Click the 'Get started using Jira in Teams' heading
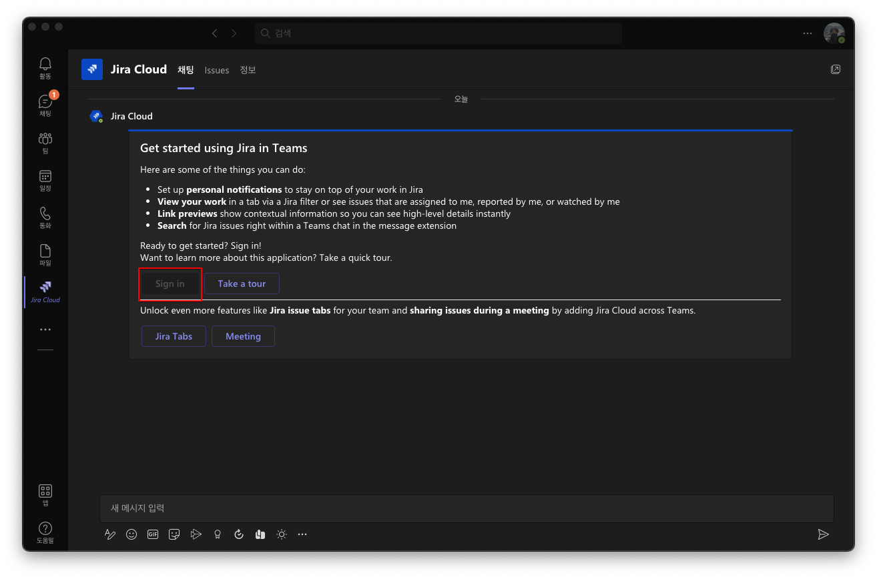Viewport: 877px width, 579px height. pos(224,148)
